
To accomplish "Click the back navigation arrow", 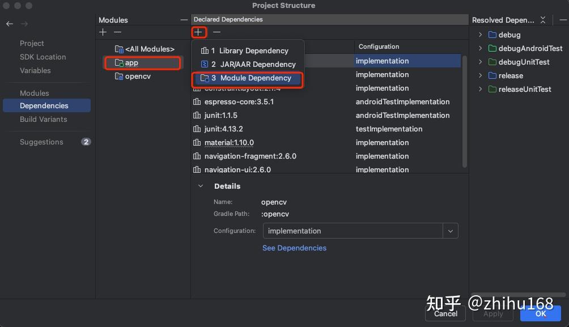I will 9,24.
